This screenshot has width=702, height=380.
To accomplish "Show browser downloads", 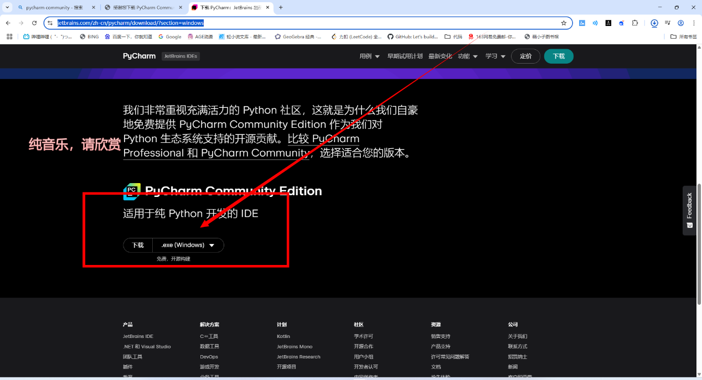I will pos(654,23).
